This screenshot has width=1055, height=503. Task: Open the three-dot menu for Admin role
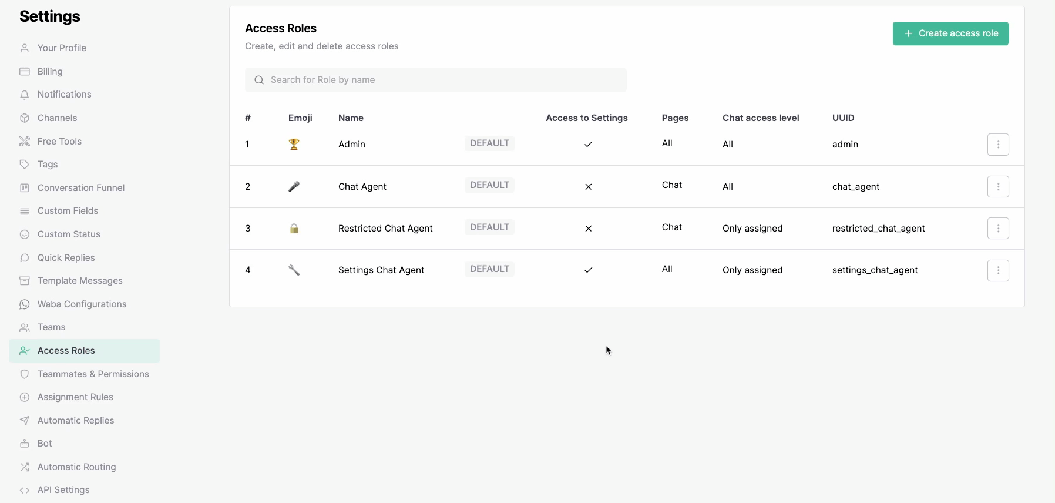(x=998, y=145)
